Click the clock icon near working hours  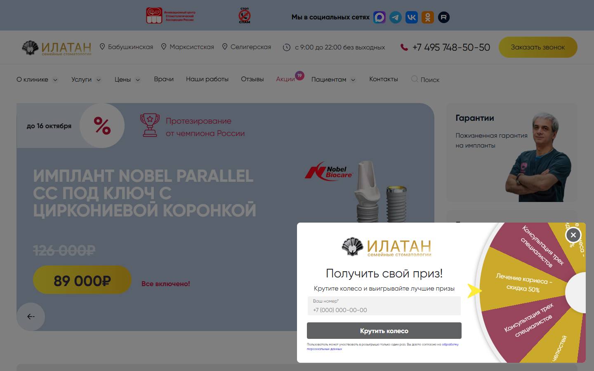point(287,47)
